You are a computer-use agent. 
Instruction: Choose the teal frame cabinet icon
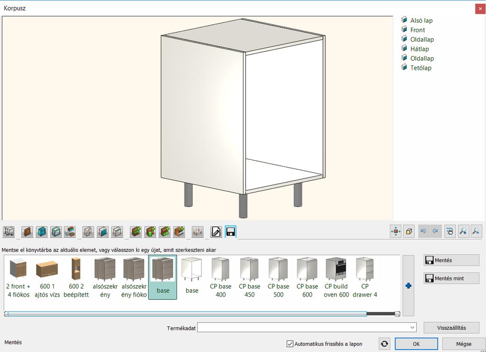(x=56, y=232)
